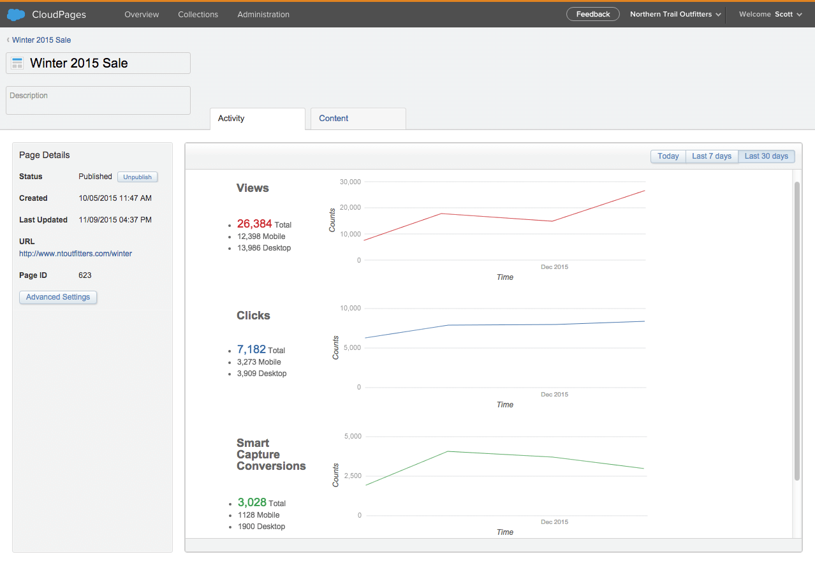Follow the Winter 2015 Sale breadcrumb link
Screen dimensions: 815x561
[x=41, y=40]
